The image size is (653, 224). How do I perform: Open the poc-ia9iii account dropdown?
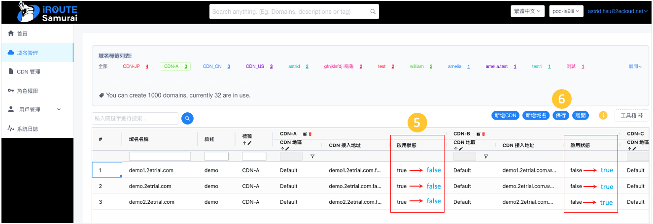coord(566,11)
